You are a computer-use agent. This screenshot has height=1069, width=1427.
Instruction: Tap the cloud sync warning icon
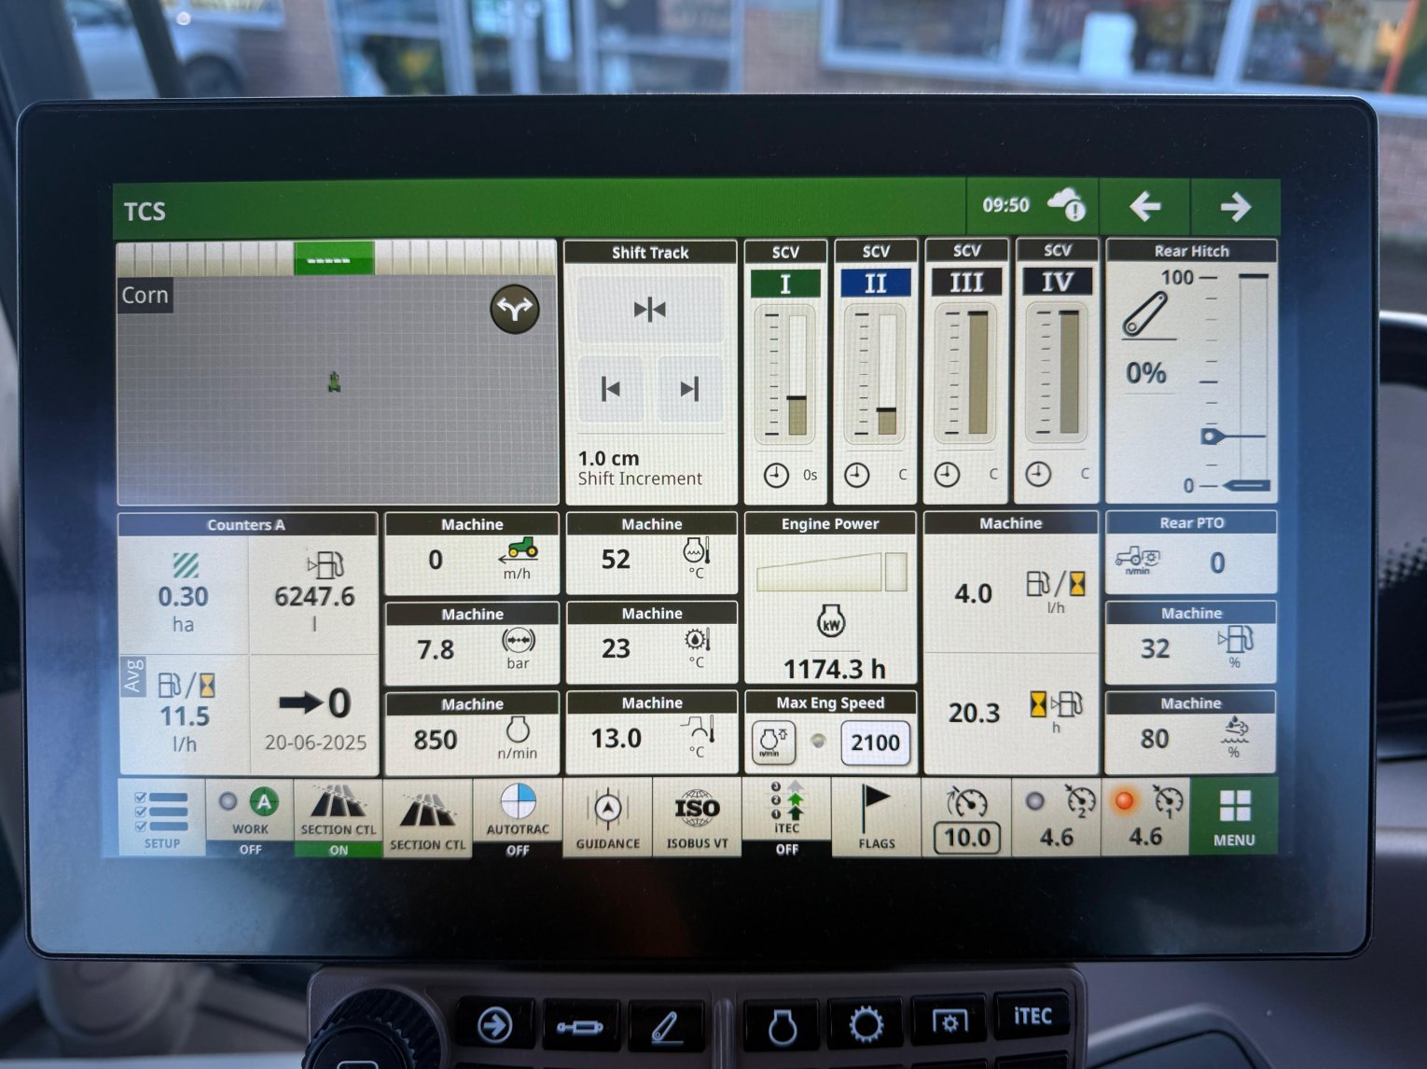(x=1066, y=205)
